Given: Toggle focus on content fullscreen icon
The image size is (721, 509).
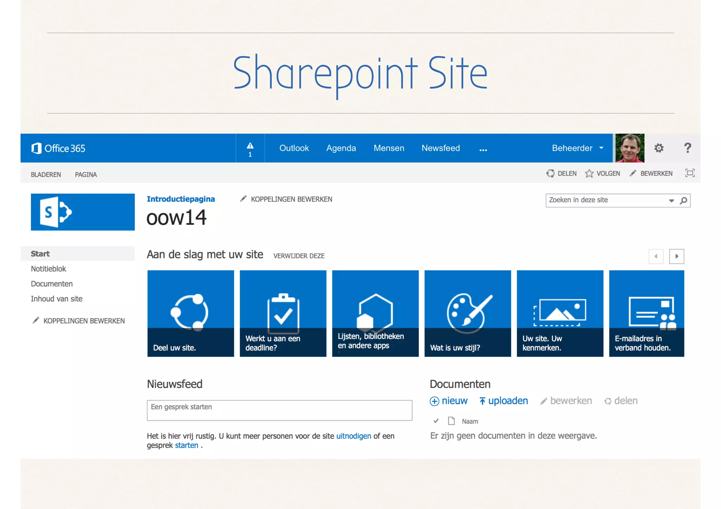Looking at the screenshot, I should (690, 173).
